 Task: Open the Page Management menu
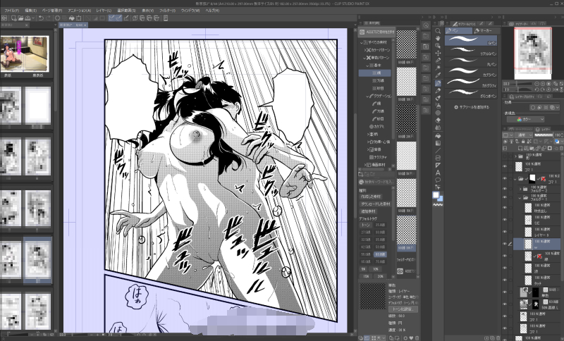51,11
